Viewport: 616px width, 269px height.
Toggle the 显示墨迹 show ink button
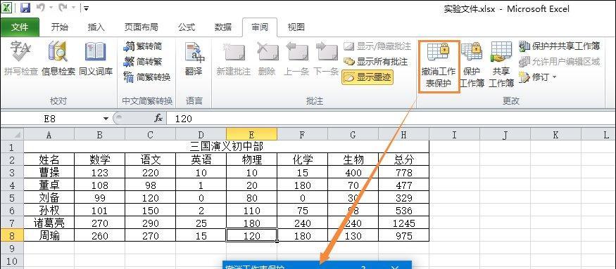[x=367, y=77]
